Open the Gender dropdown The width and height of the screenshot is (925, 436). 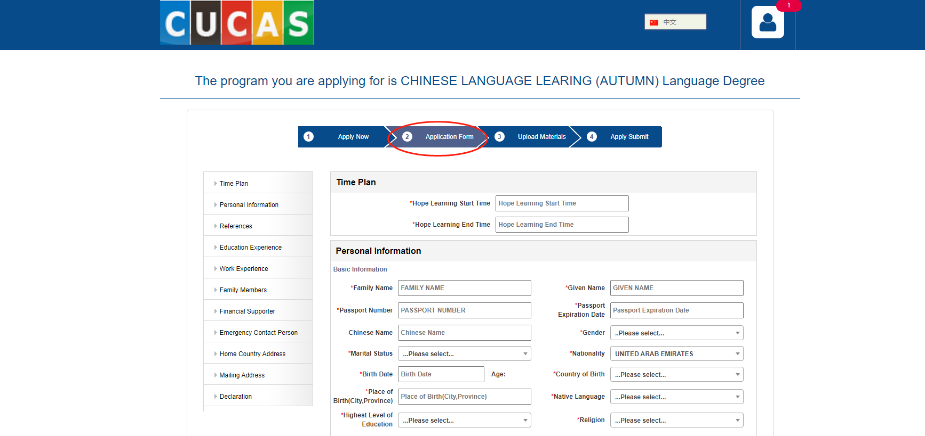coord(676,333)
